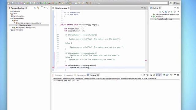Click the Open Perspective icon
Screen dimensions: 196x110
point(171,3)
